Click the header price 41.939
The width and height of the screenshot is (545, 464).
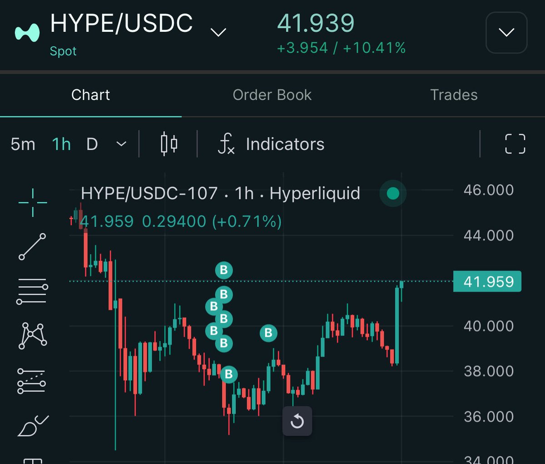(x=316, y=23)
